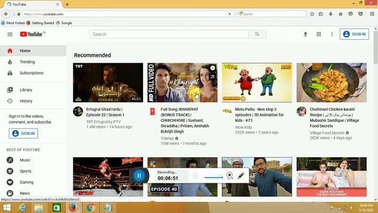The width and height of the screenshot is (378, 213).
Task: Open the Wow Kidz channel link
Action: click(x=243, y=127)
